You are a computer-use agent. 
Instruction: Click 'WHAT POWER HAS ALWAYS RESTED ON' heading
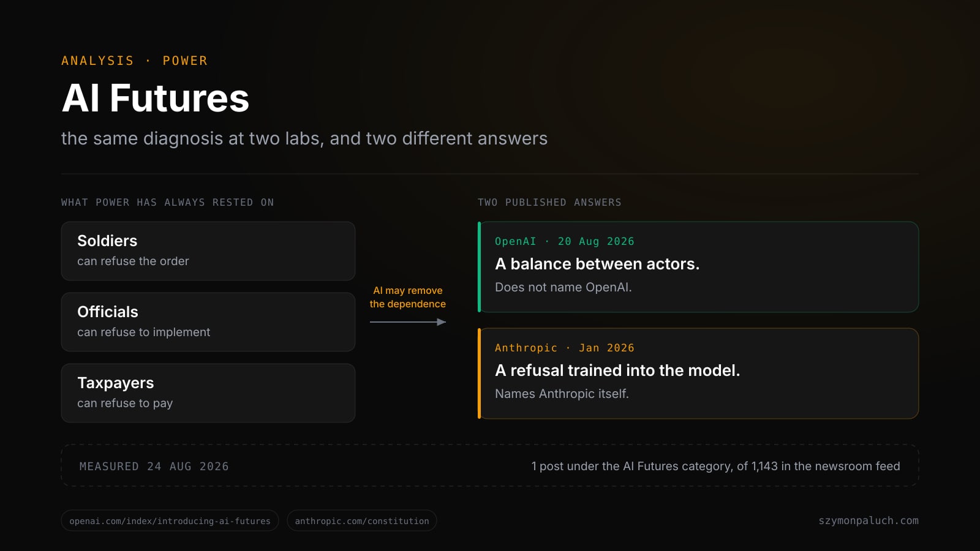click(167, 202)
